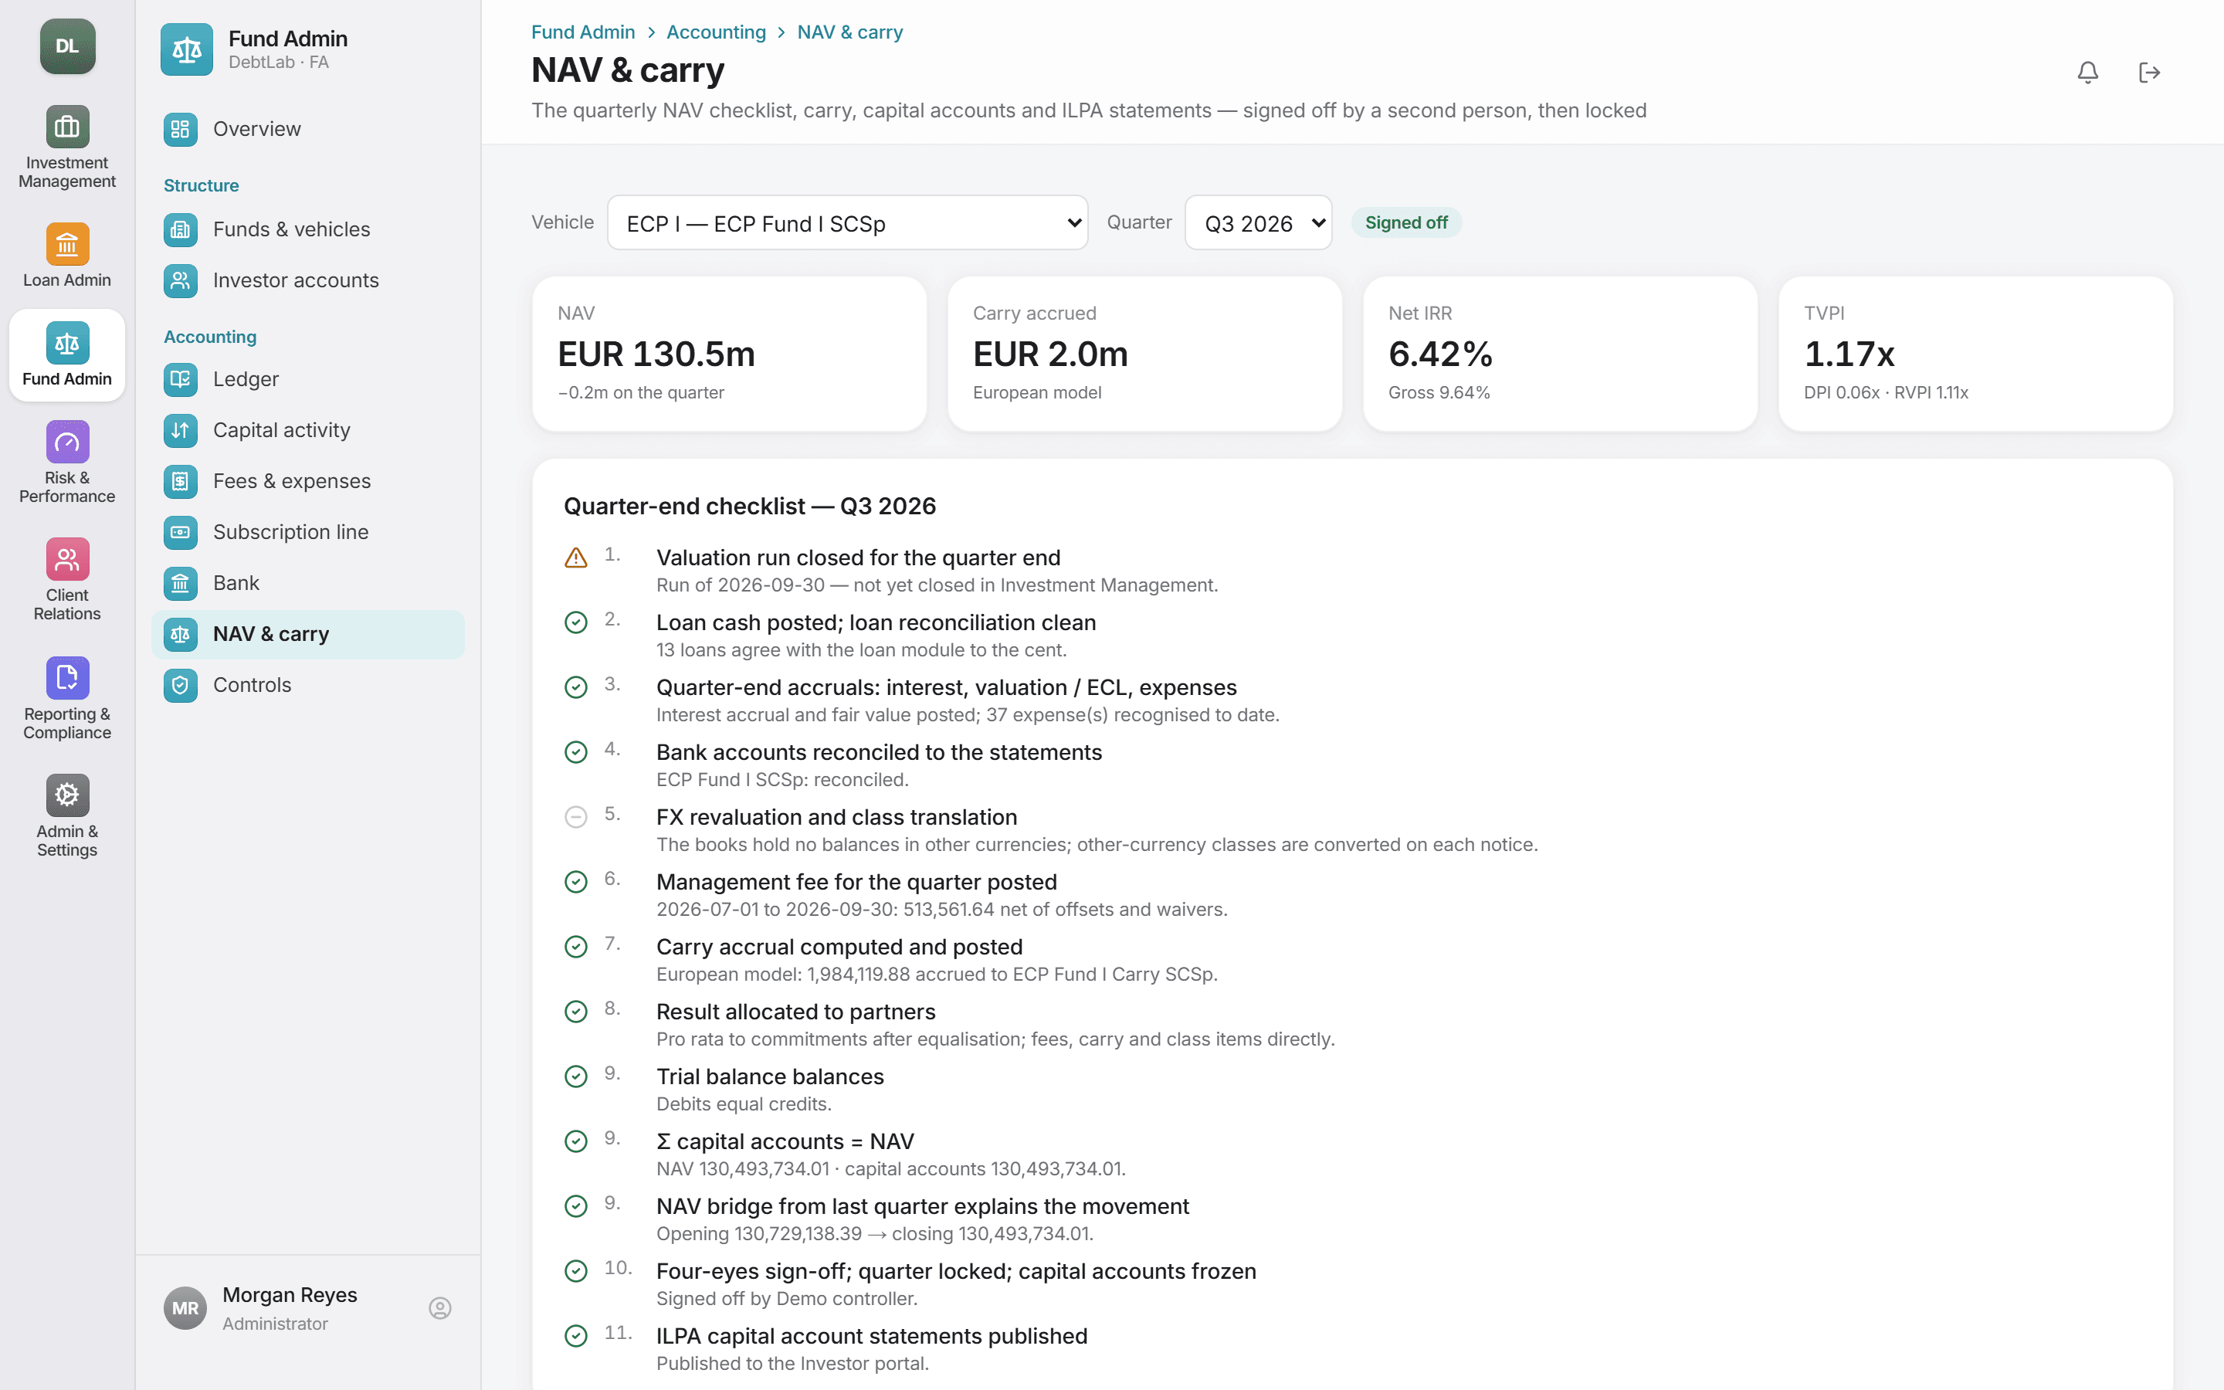Image resolution: width=2224 pixels, height=1390 pixels.
Task: Open Funds & vehicles page
Action: (x=308, y=229)
